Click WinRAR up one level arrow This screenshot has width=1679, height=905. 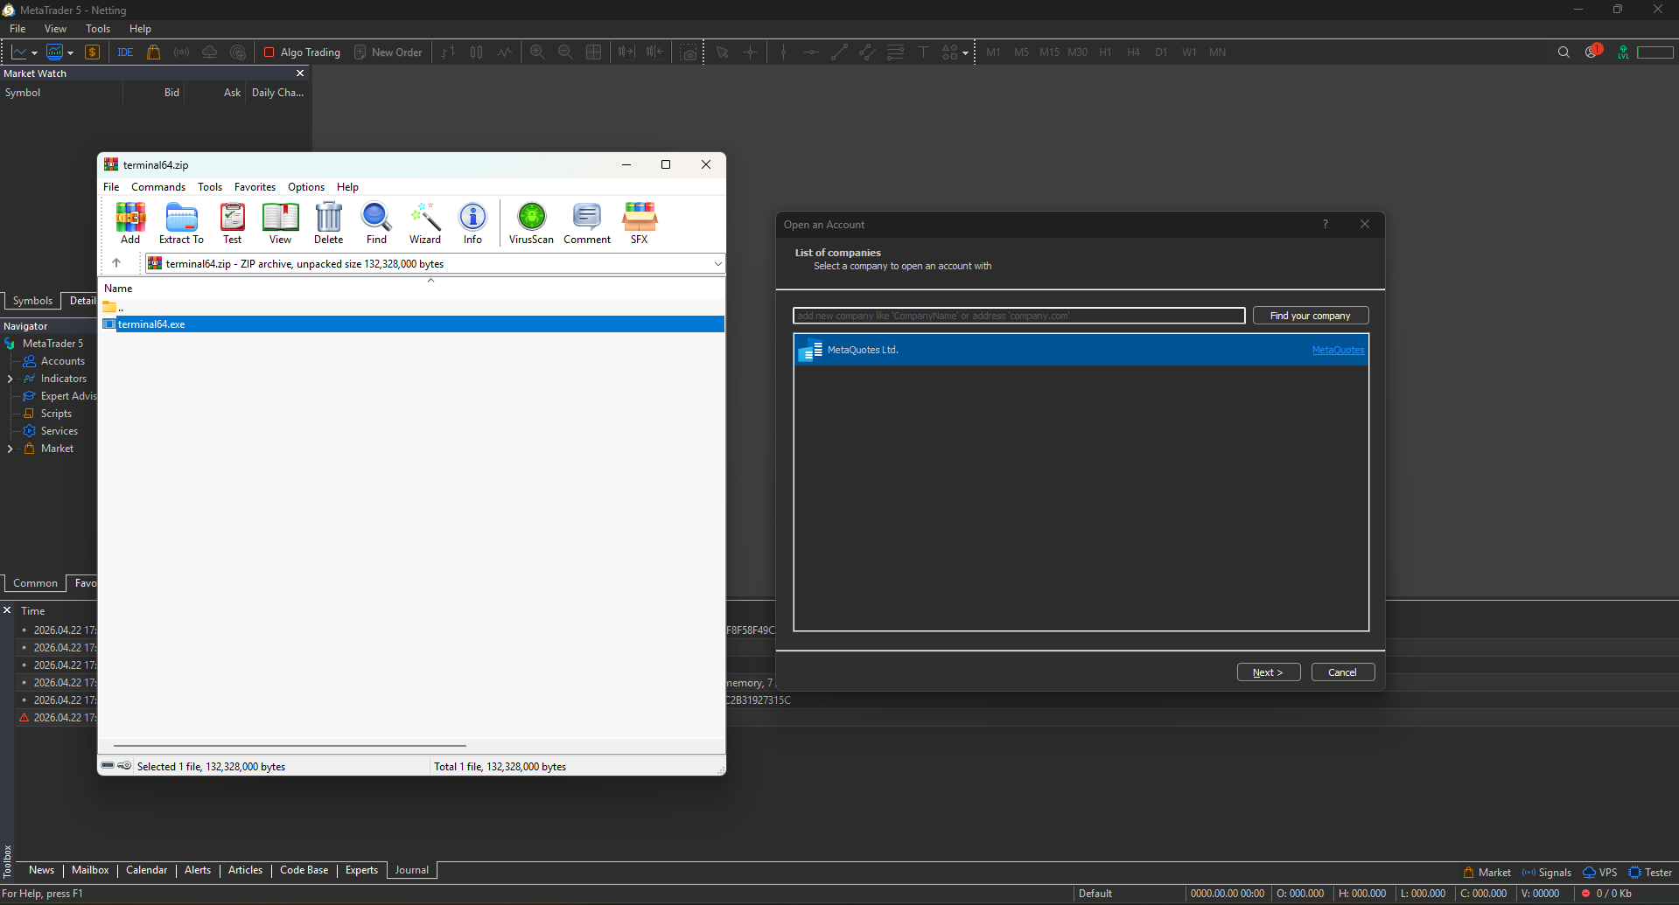(x=115, y=263)
